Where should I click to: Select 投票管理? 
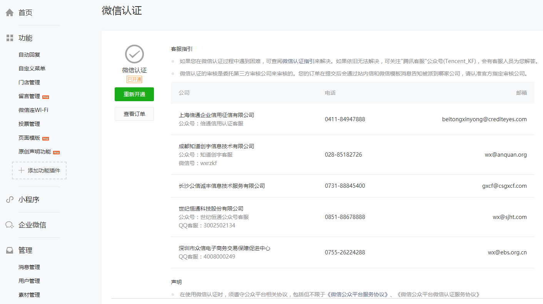[x=29, y=124]
